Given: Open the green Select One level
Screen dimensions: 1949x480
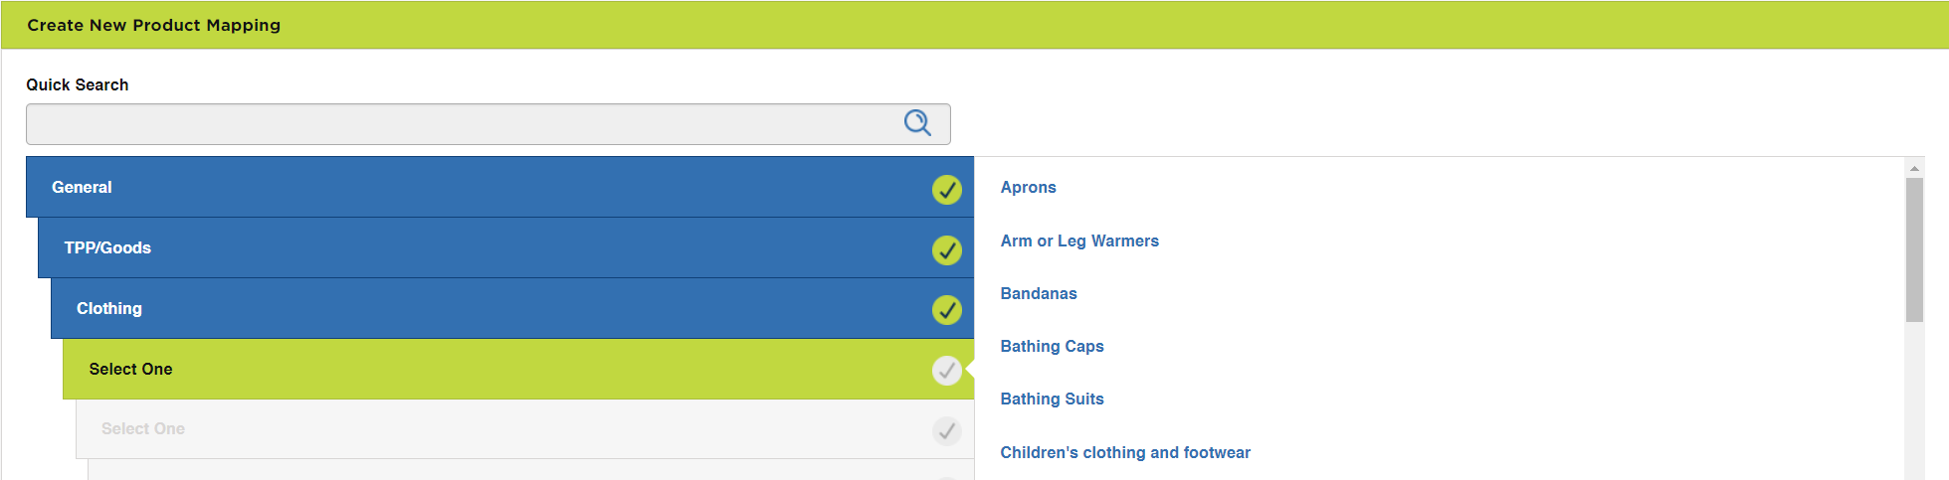Looking at the screenshot, I should (518, 369).
